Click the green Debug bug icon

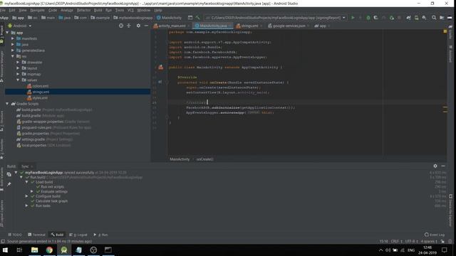pos(368,18)
